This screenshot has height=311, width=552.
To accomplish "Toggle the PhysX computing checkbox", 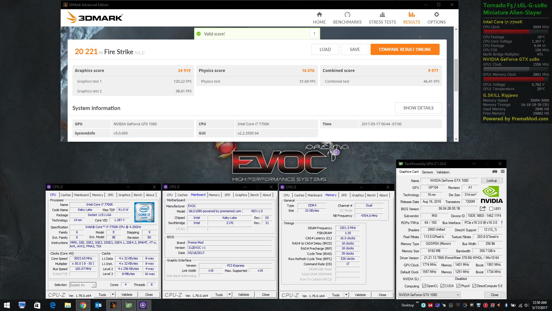I will pyautogui.click(x=458, y=286).
